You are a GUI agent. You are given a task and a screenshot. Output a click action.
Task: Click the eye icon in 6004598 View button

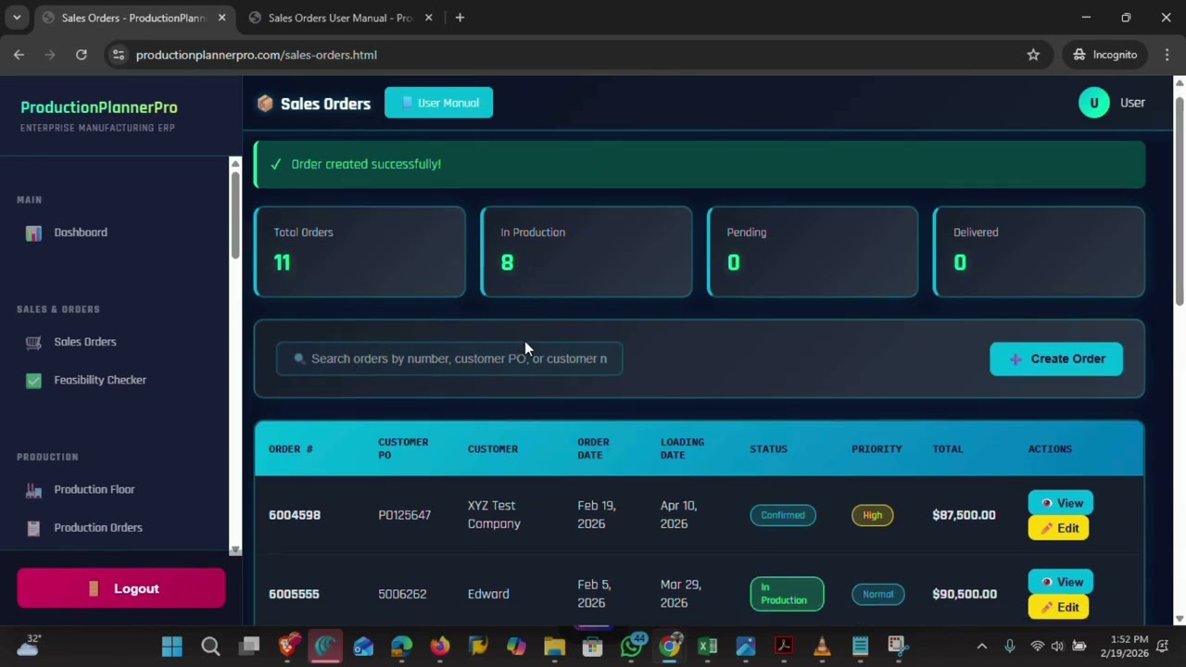(x=1047, y=503)
